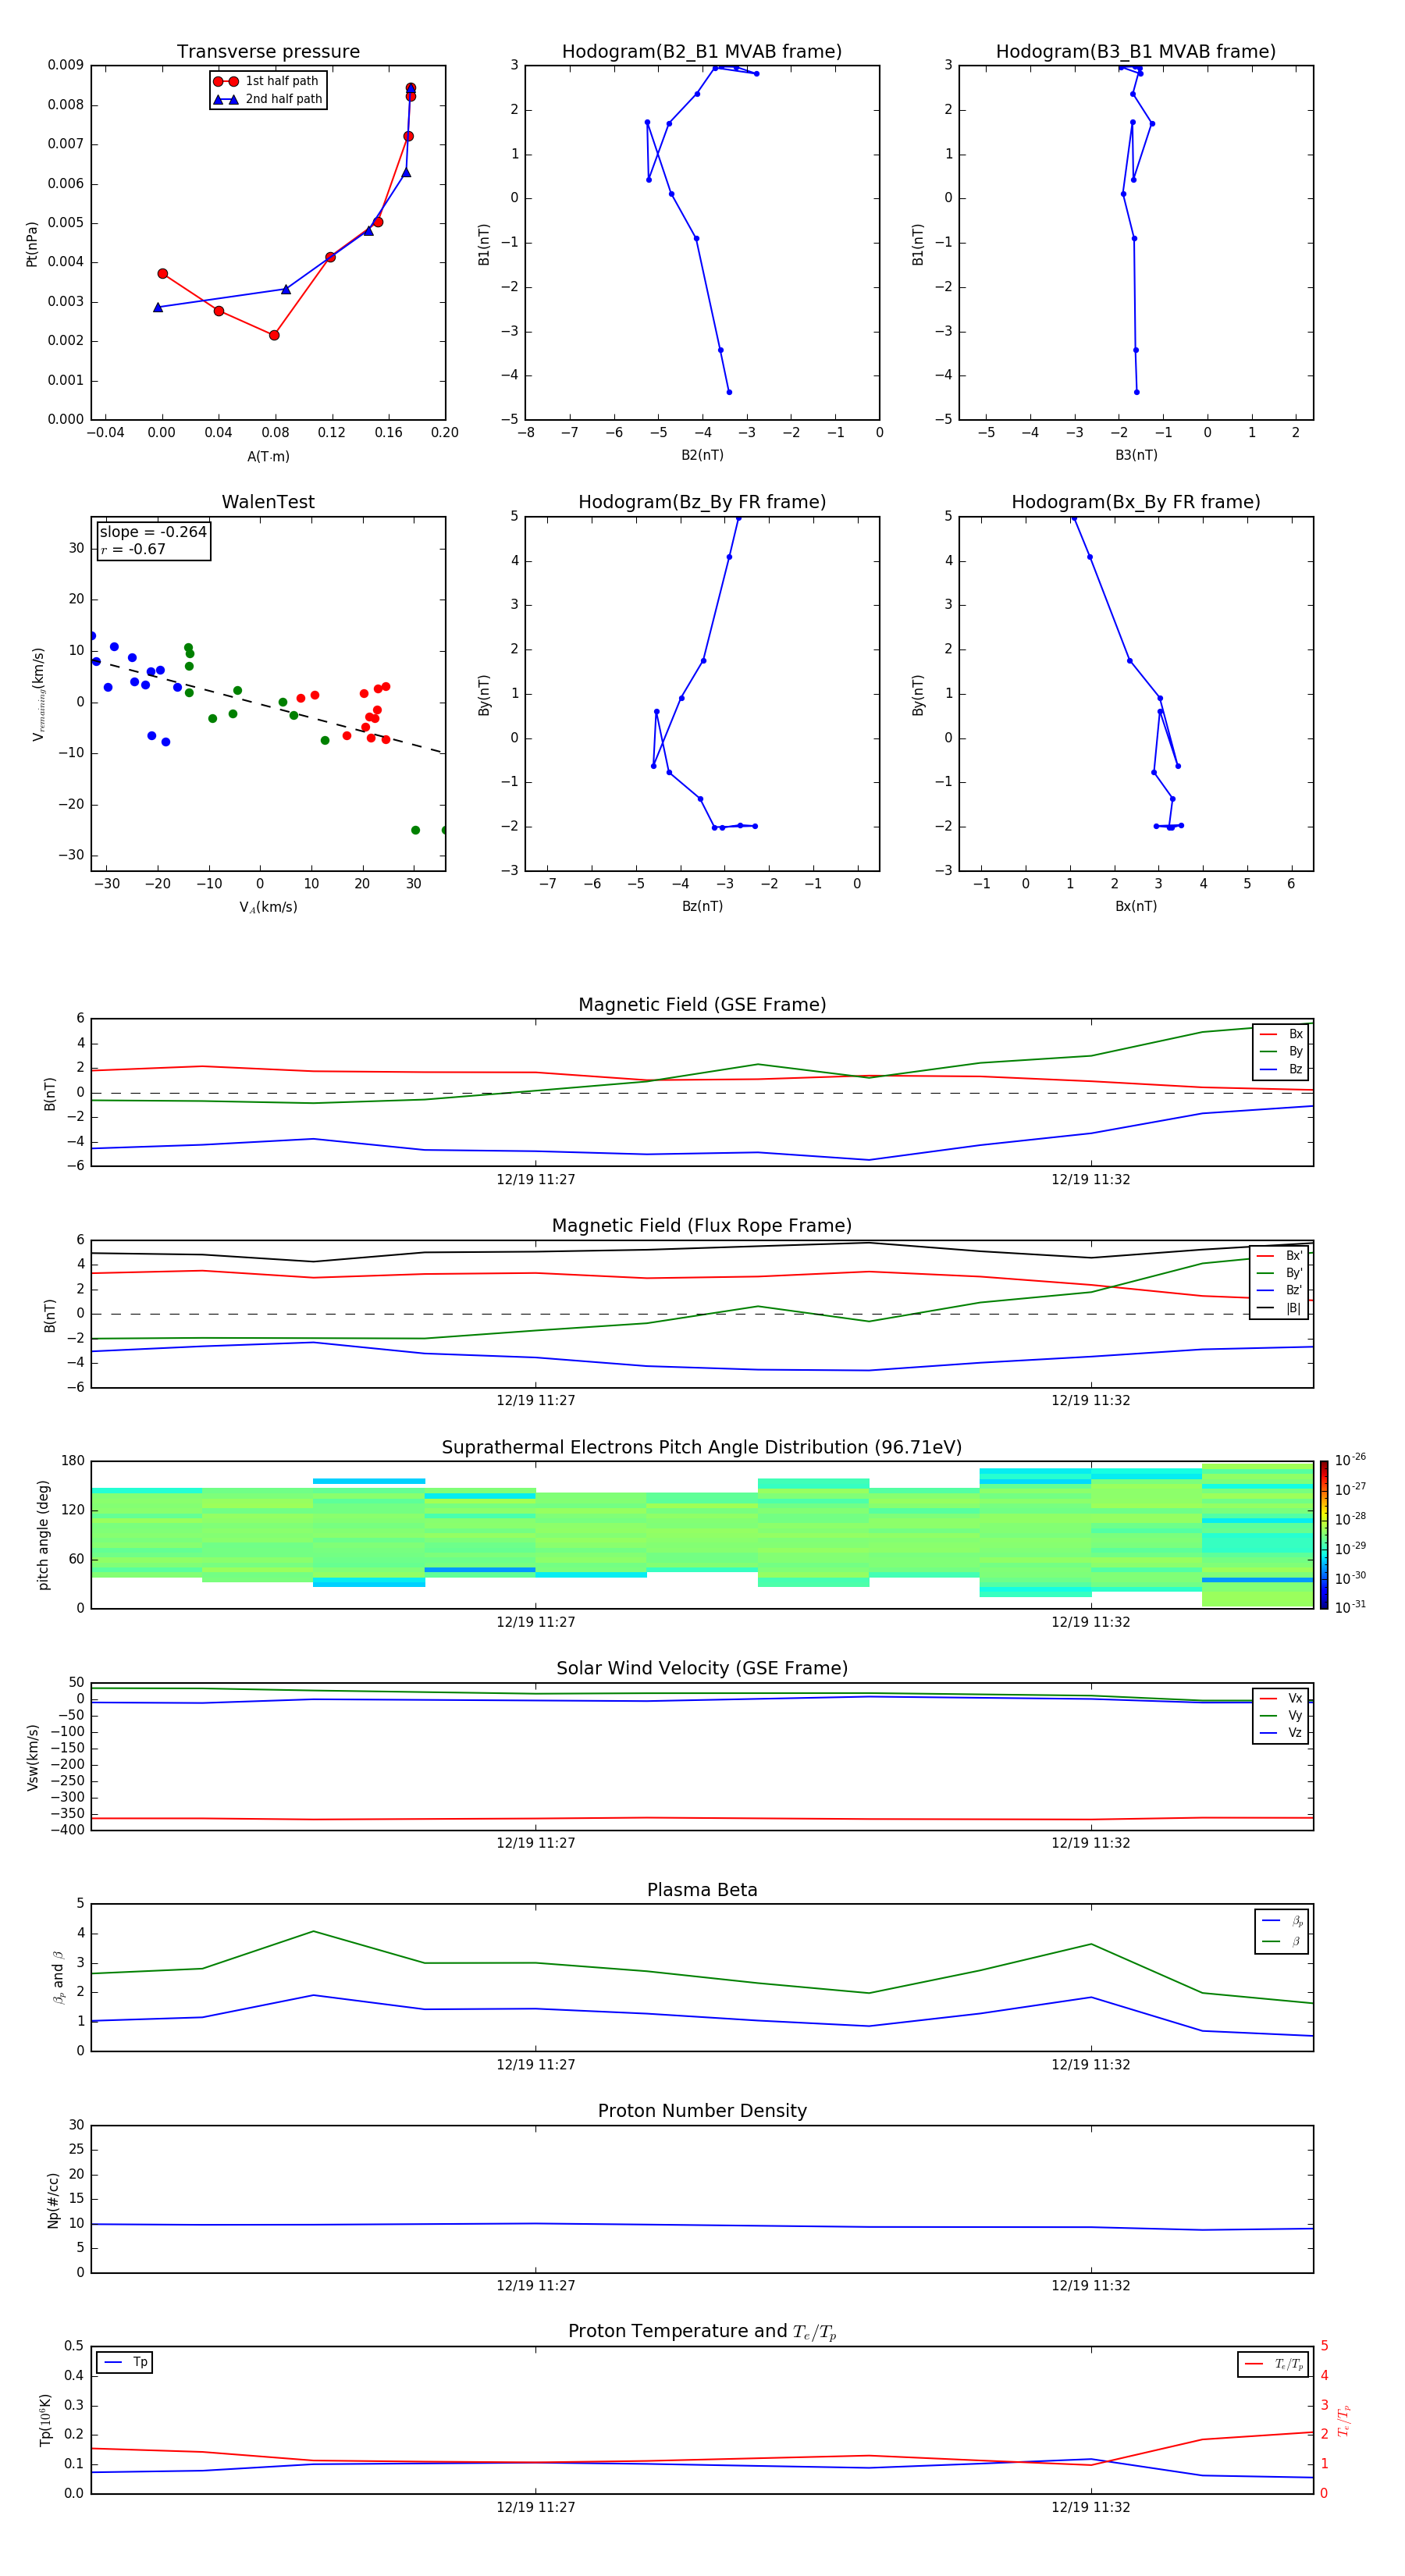
Task: Select '|B|' in the flux rope legend
Action: tap(1279, 1308)
